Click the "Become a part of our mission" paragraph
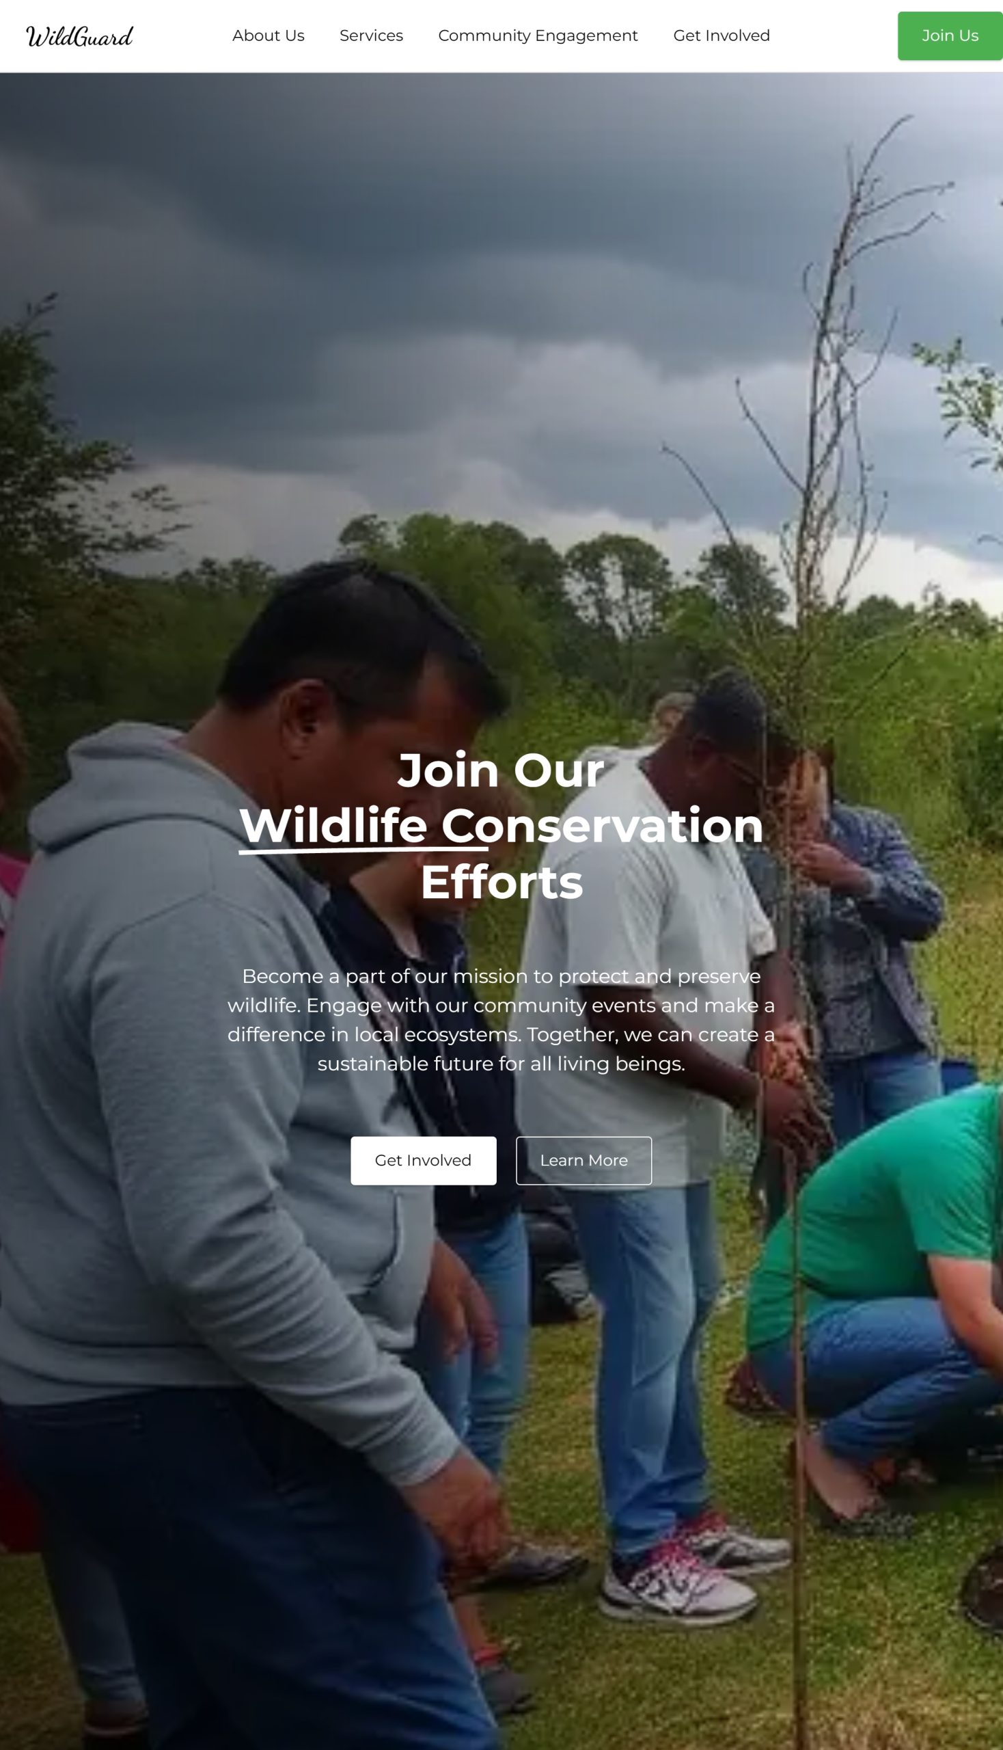The height and width of the screenshot is (1750, 1003). (x=501, y=1020)
